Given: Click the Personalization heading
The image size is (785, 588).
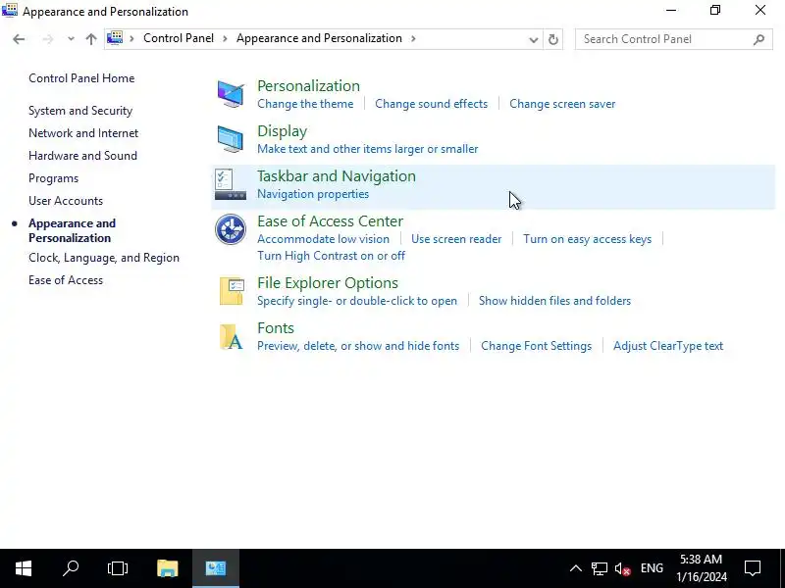Looking at the screenshot, I should pyautogui.click(x=308, y=86).
